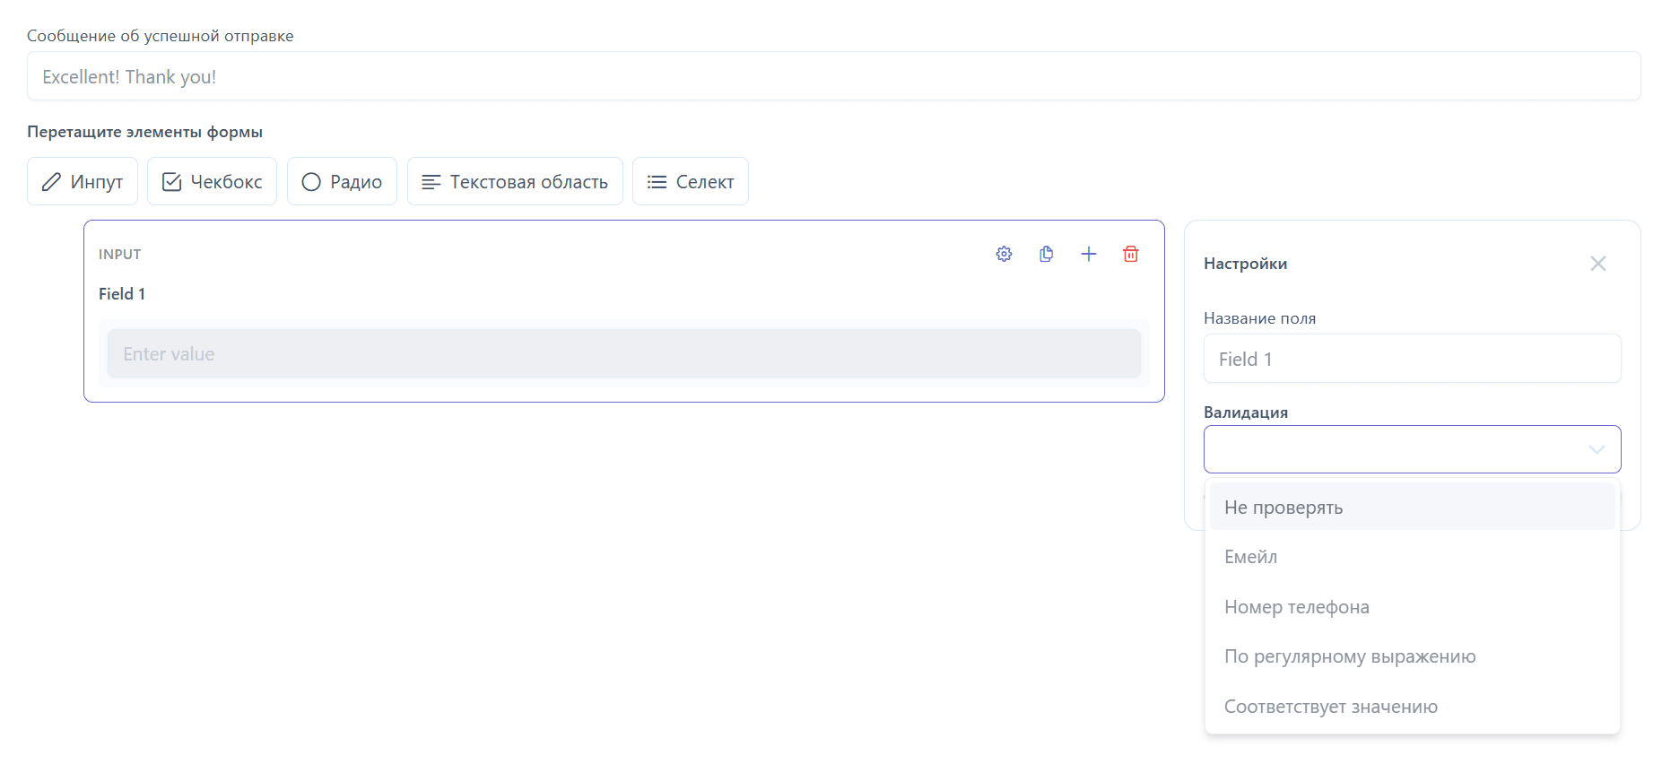Select Не проверять validation option
1662x764 pixels.
coord(1412,507)
